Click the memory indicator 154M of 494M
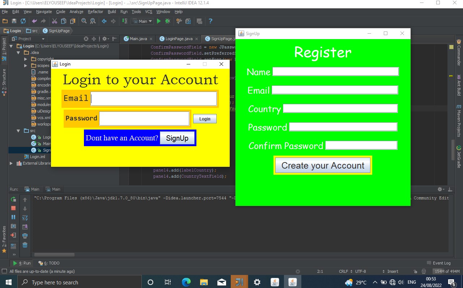The image size is (463, 288). [x=447, y=271]
